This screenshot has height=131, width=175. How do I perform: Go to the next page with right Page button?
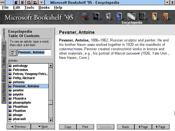tap(161, 127)
